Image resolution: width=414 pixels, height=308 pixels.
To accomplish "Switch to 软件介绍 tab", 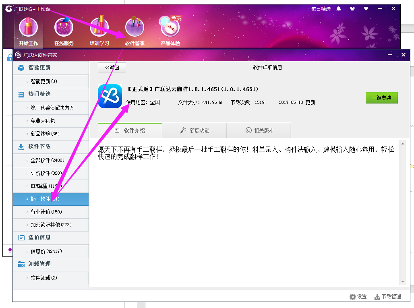I will tap(130, 130).
